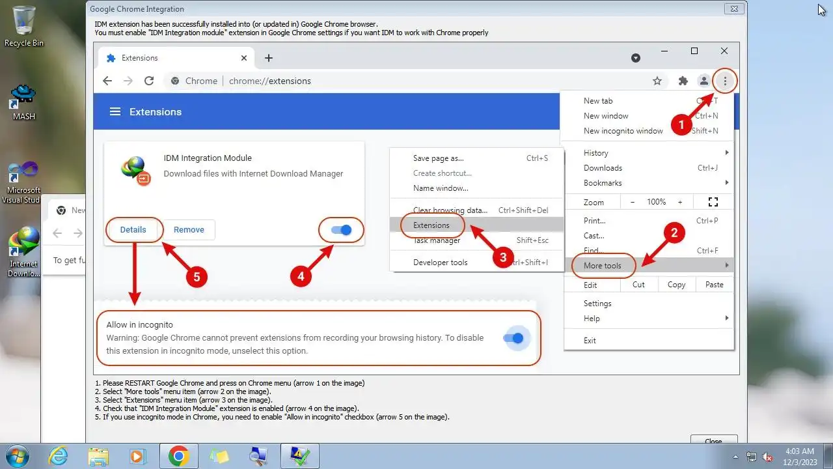
Task: Click the profile avatar icon in Chrome toolbar
Action: (x=703, y=81)
